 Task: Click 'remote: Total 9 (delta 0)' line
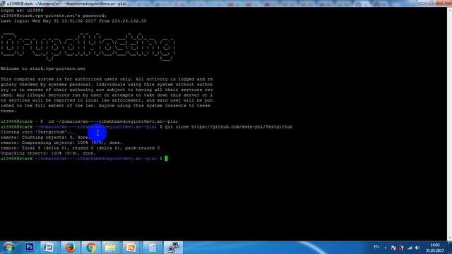pyautogui.click(x=80, y=148)
